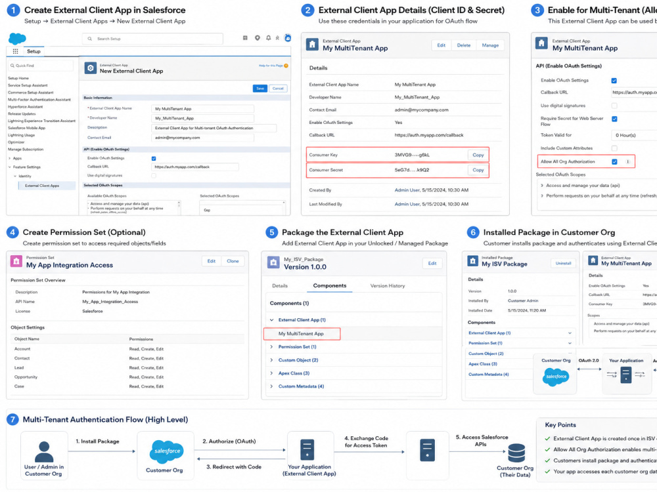This screenshot has width=657, height=492.
Task: Expand the Apps node in Setup sidebar
Action: pos(10,159)
